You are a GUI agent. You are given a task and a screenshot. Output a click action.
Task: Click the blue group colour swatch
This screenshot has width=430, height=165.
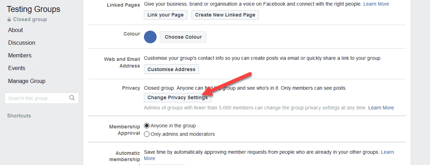pyautogui.click(x=150, y=37)
